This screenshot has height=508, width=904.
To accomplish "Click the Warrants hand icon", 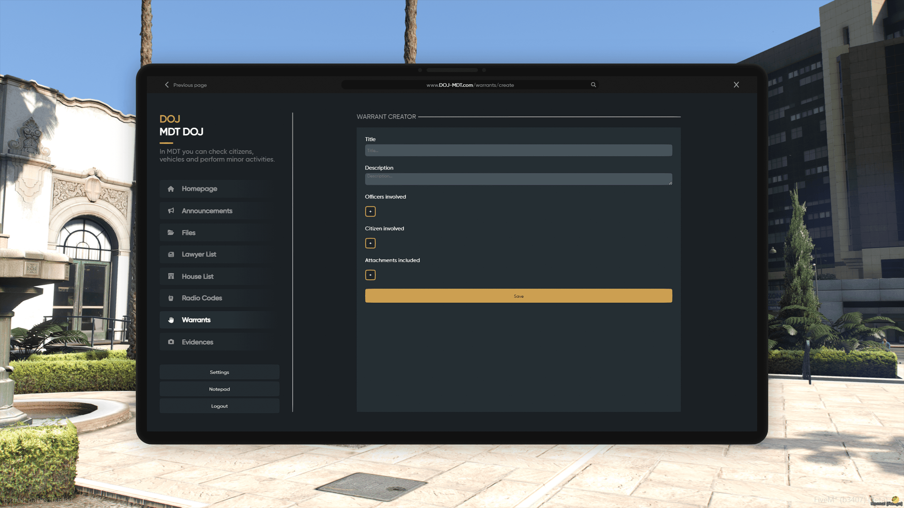I will click(171, 320).
